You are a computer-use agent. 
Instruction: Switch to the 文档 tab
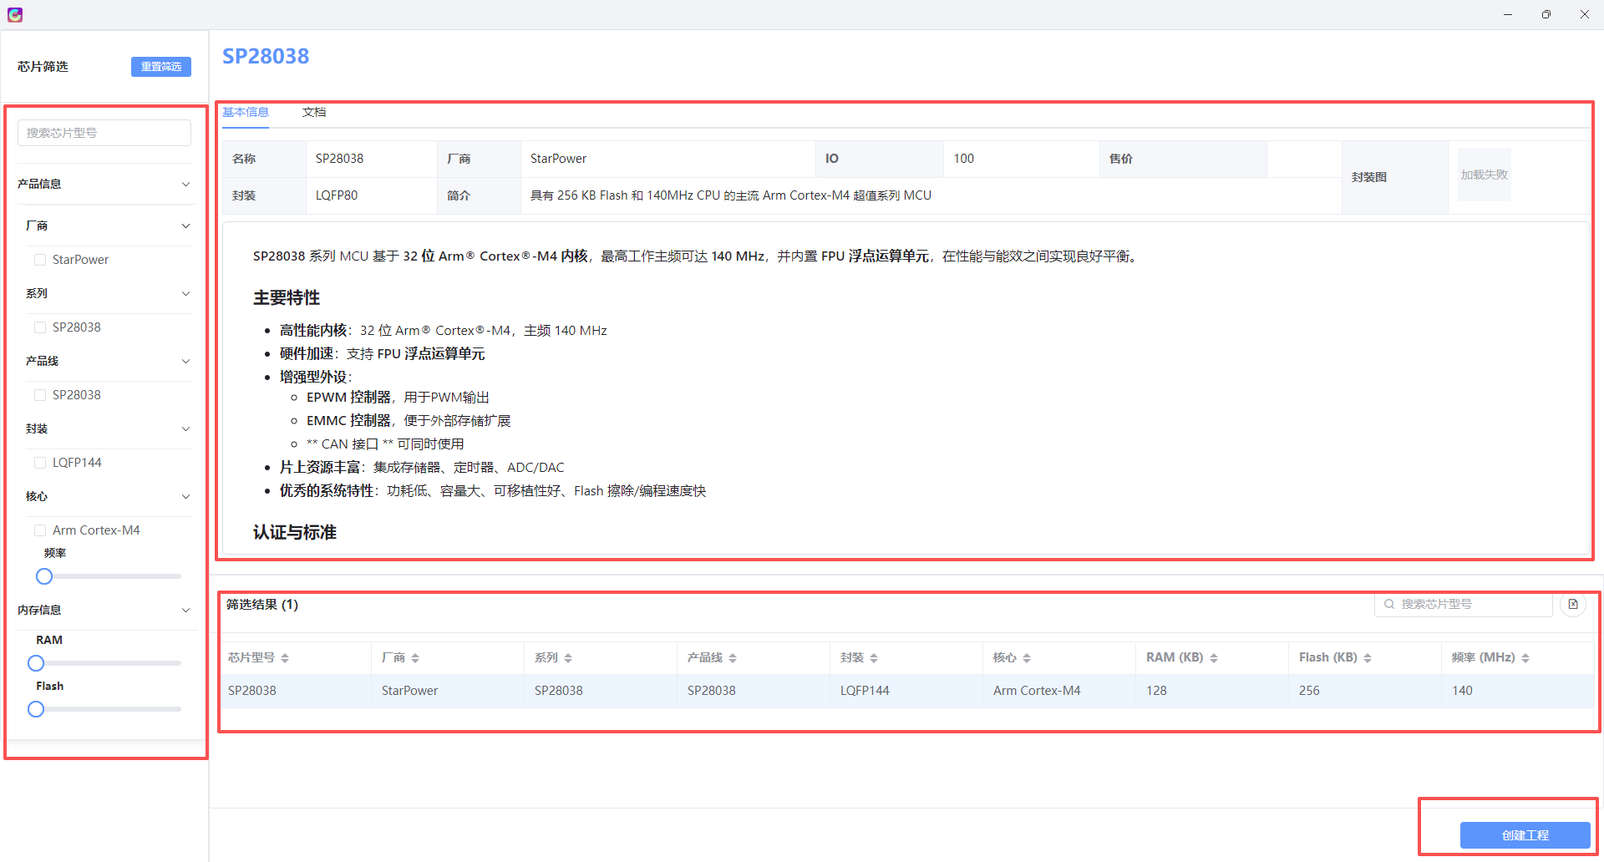click(314, 112)
